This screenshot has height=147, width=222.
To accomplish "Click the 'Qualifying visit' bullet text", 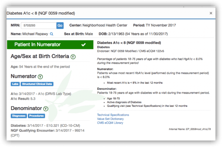I will pyautogui.click(x=147, y=106).
